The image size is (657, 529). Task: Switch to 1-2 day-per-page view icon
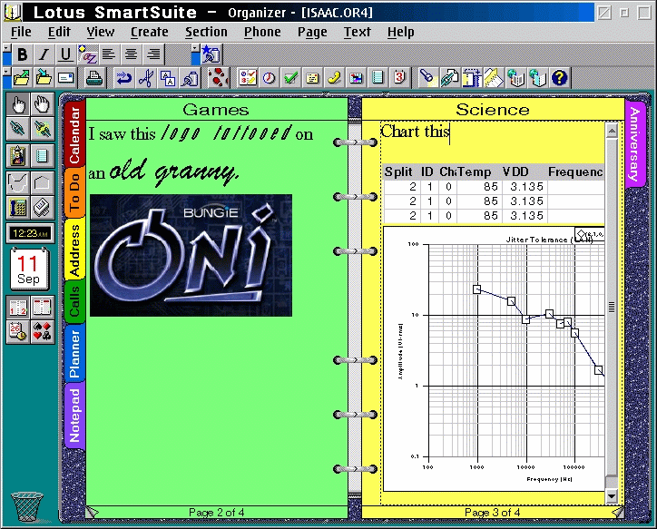coord(18,308)
